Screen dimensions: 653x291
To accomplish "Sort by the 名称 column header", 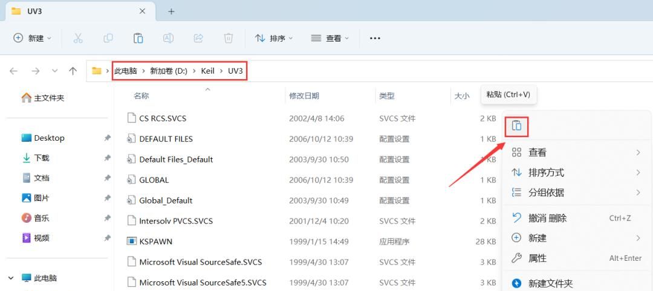I will point(141,96).
